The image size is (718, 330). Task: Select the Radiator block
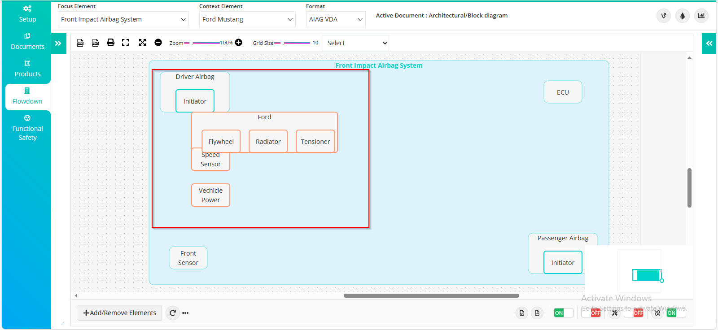[268, 141]
